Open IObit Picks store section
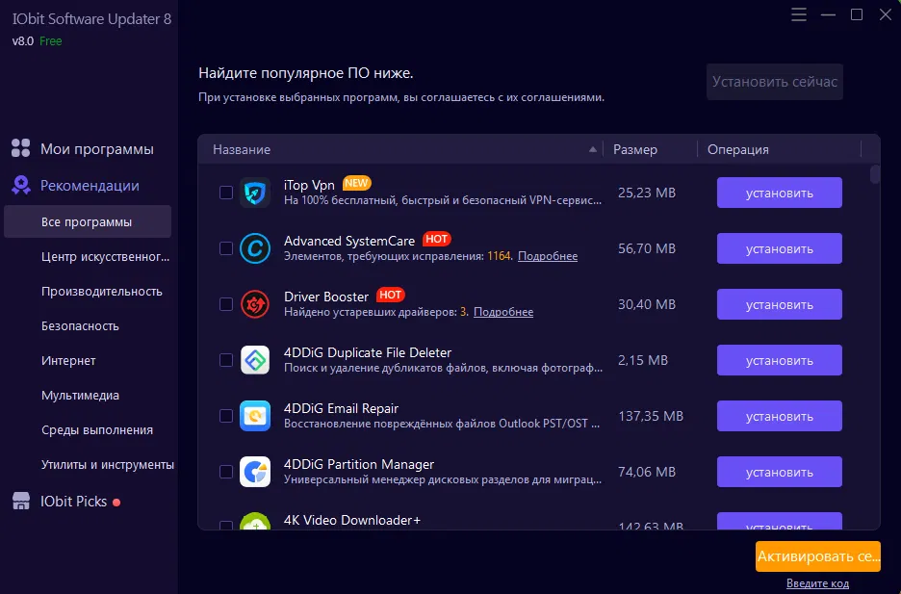Screen dimensions: 901x594 pos(72,502)
